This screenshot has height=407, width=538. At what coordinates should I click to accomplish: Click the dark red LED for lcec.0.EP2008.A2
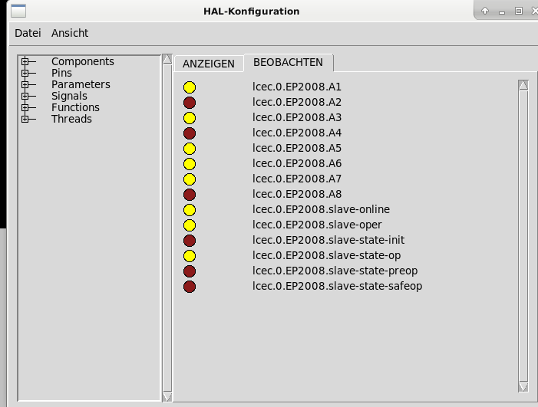(x=190, y=103)
